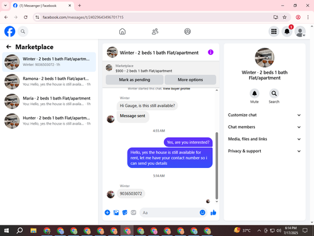View site information icon in address bar
Screen dimensions: 314x236
tap(37, 17)
